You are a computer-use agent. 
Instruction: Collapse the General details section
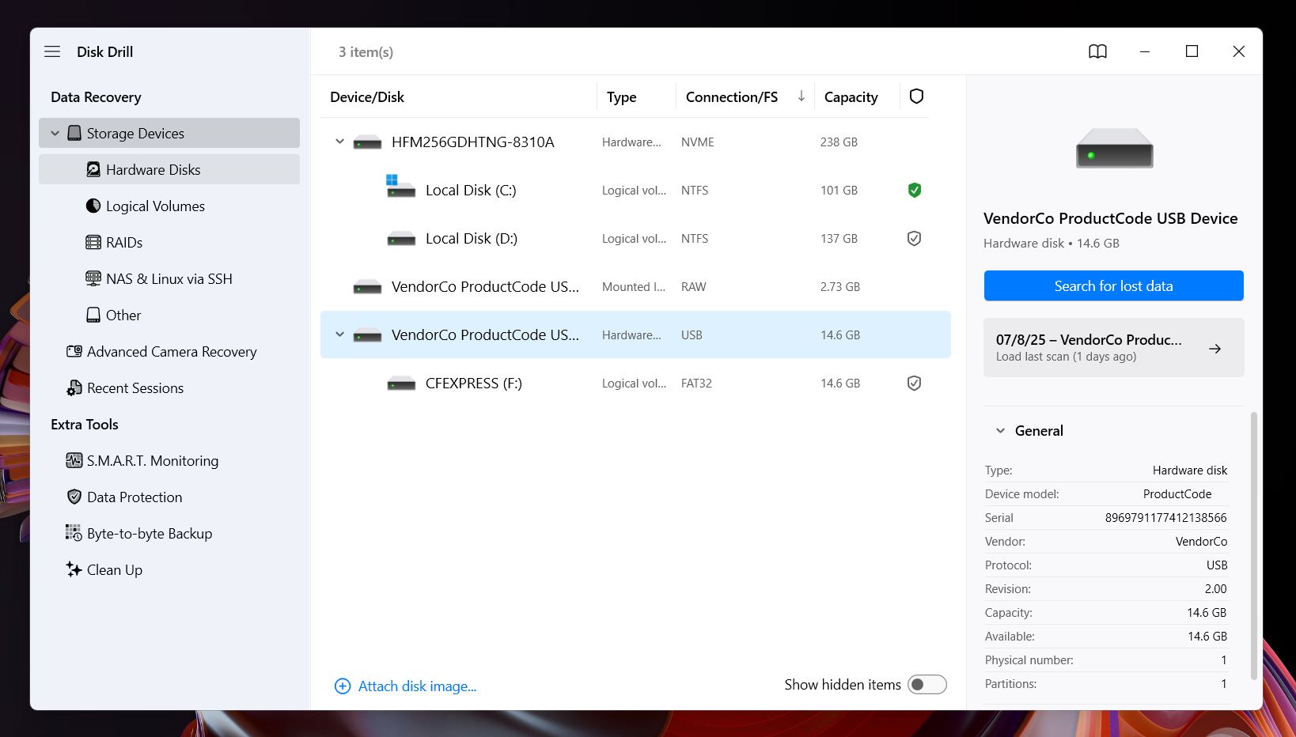point(1000,430)
